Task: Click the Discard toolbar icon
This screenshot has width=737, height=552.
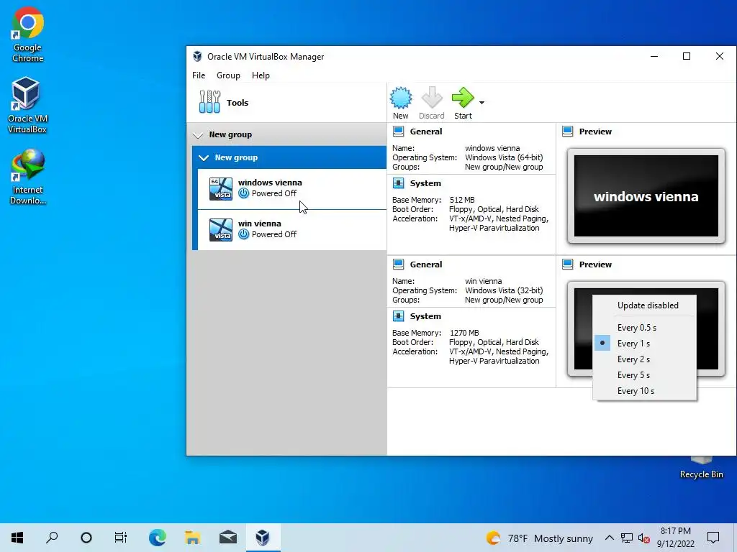Action: 432,98
